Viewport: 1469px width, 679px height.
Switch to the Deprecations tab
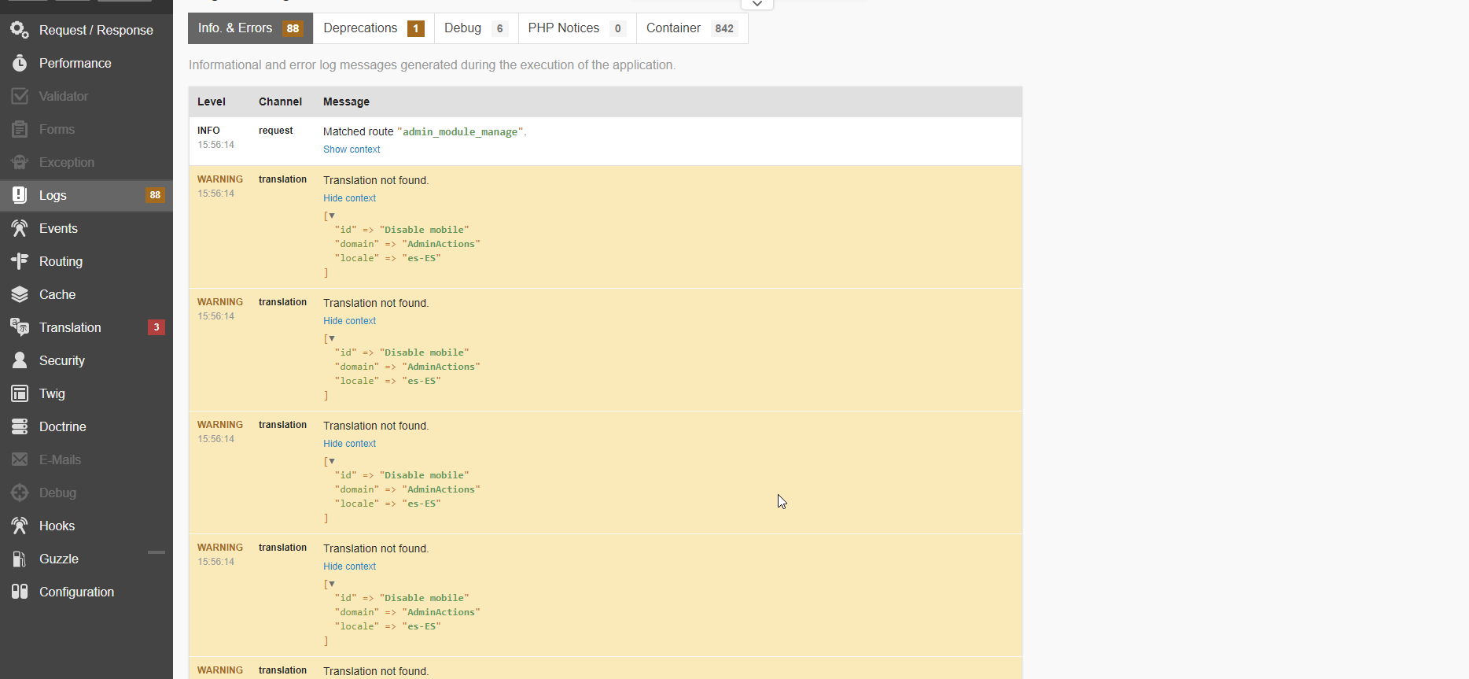tap(374, 28)
